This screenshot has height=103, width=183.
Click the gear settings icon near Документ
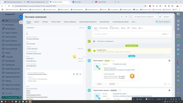point(160,17)
